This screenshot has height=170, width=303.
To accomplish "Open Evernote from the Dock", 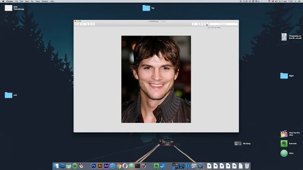I will pos(156,166).
